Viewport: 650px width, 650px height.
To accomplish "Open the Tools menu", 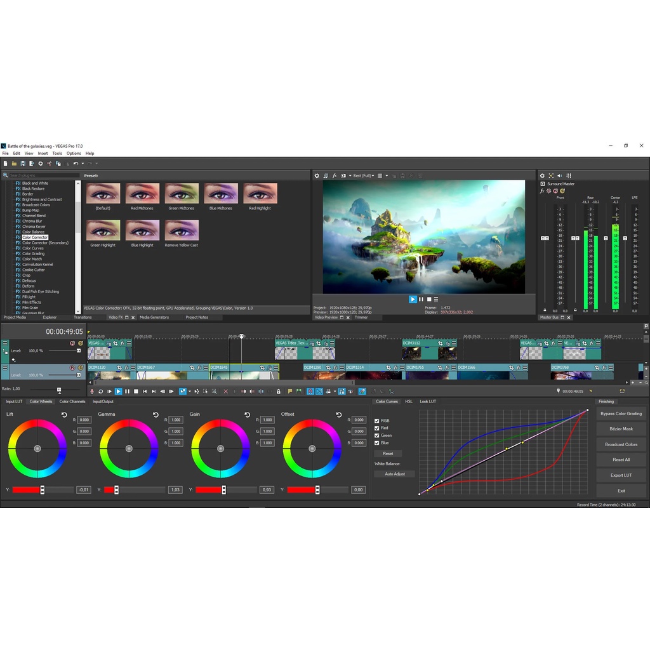I will tap(57, 154).
